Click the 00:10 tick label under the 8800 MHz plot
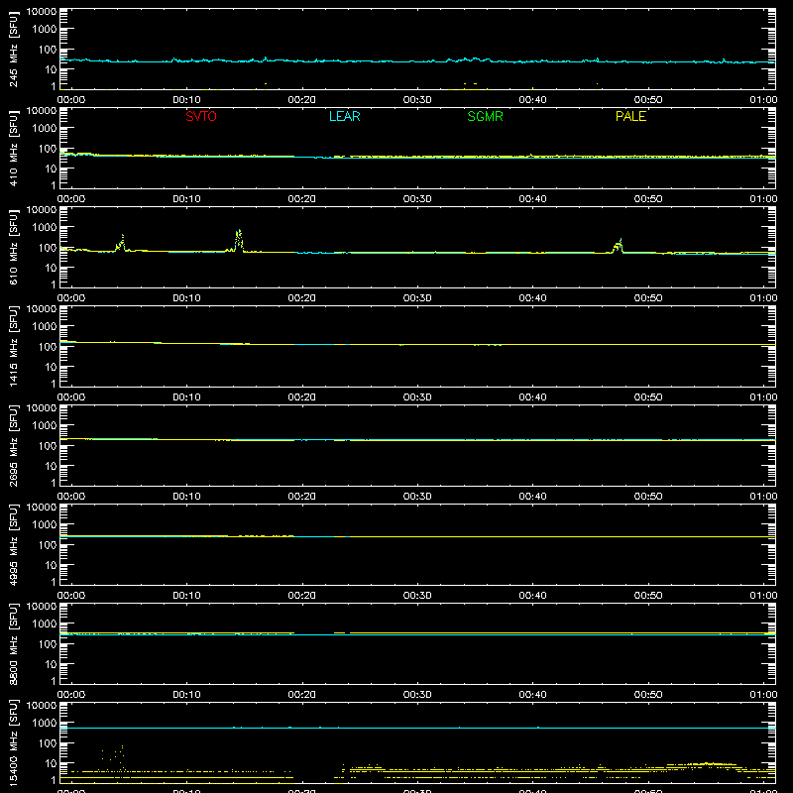Viewport: 793px width, 793px height. [186, 695]
